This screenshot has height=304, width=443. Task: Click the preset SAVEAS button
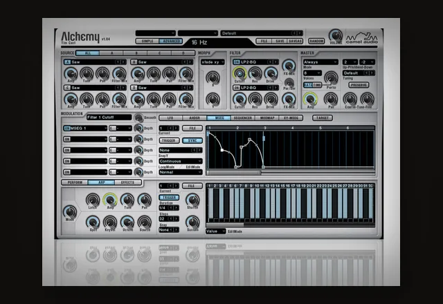pos(295,41)
